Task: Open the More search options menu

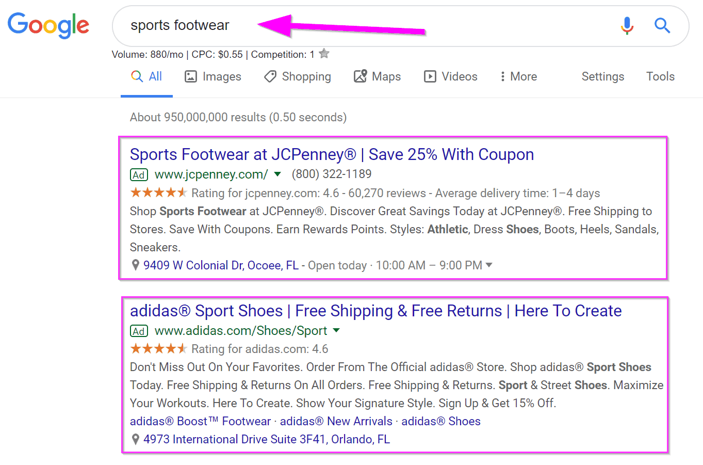Action: click(x=518, y=76)
